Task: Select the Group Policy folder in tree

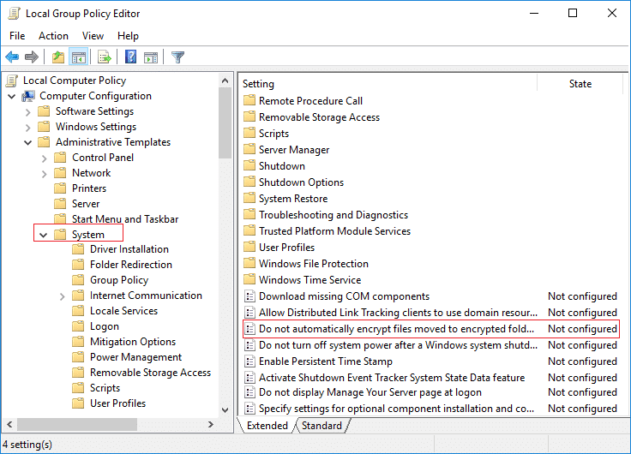Action: click(119, 280)
